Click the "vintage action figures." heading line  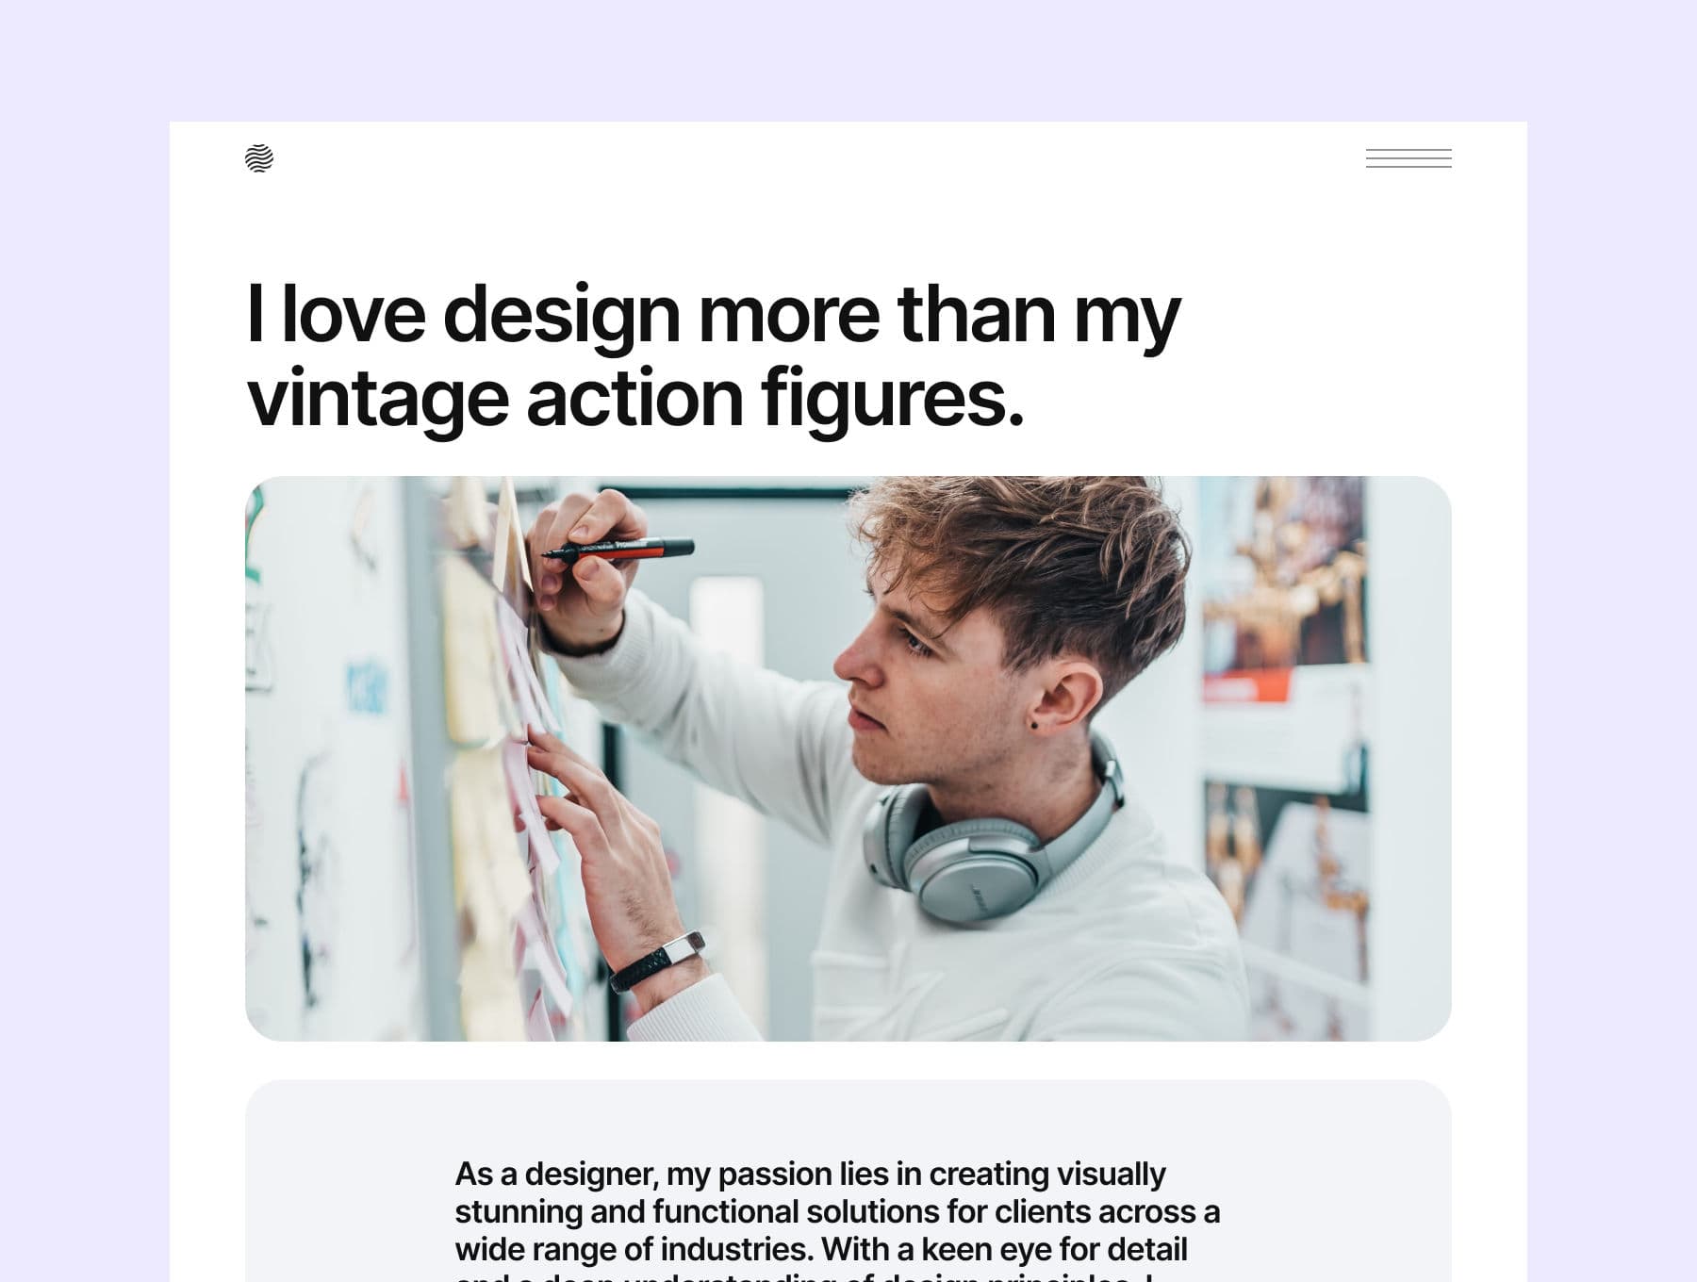point(634,398)
